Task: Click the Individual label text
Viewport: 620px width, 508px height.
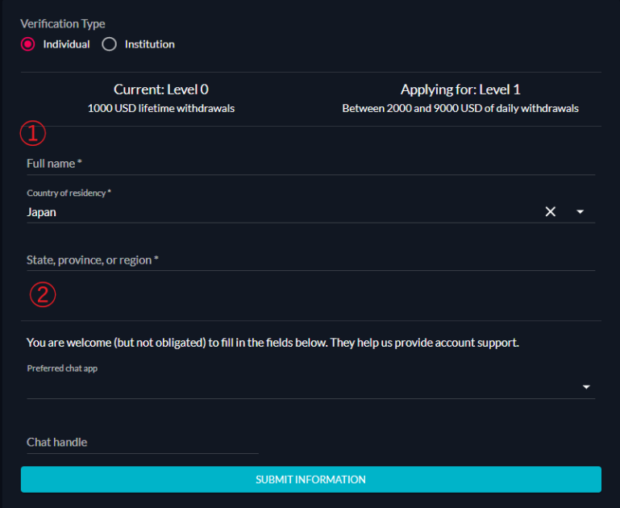Action: (66, 44)
